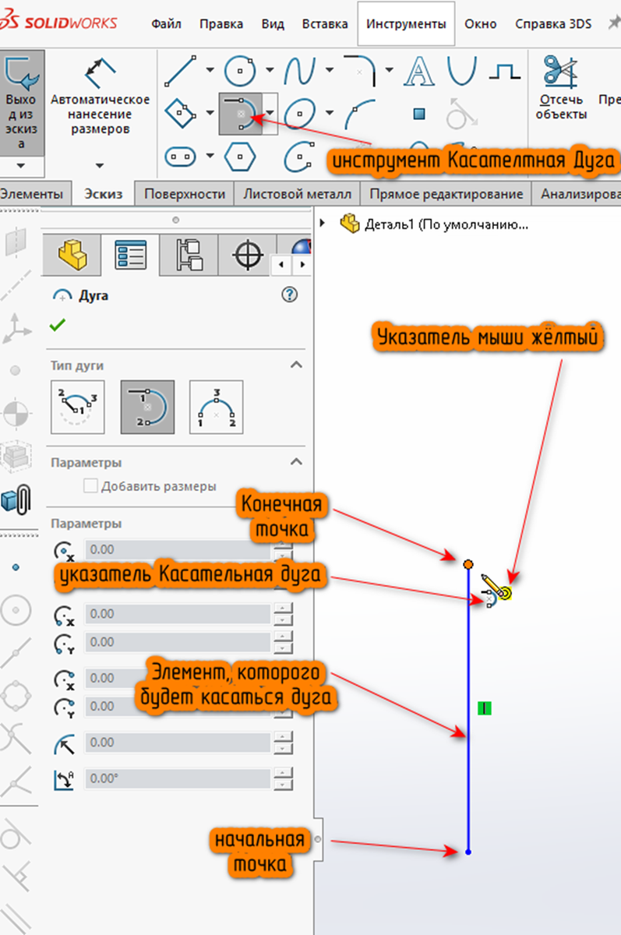Screen dimensions: 621x935
Task: Switch to the Поверхности tab
Action: tap(185, 194)
